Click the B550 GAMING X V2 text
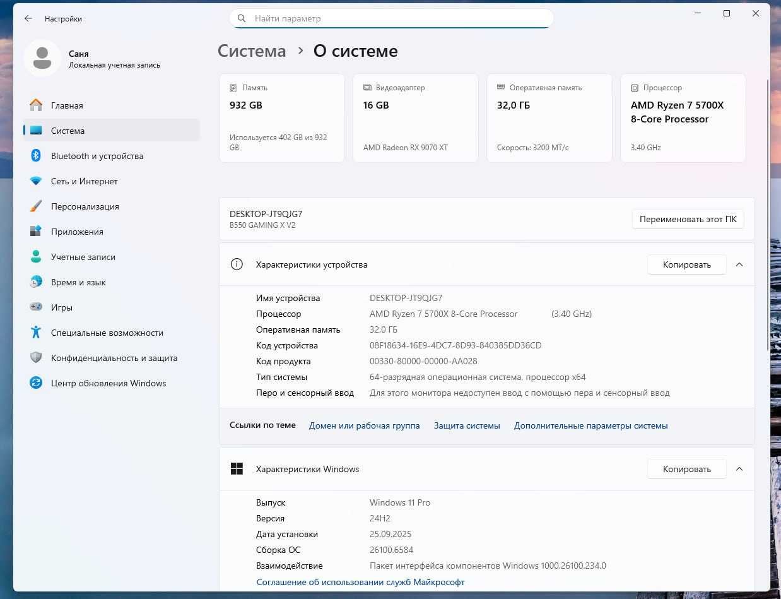 coord(262,225)
